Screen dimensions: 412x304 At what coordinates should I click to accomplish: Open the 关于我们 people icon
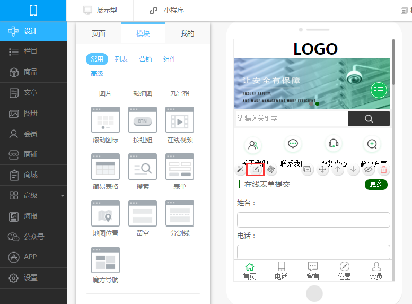pos(253,145)
